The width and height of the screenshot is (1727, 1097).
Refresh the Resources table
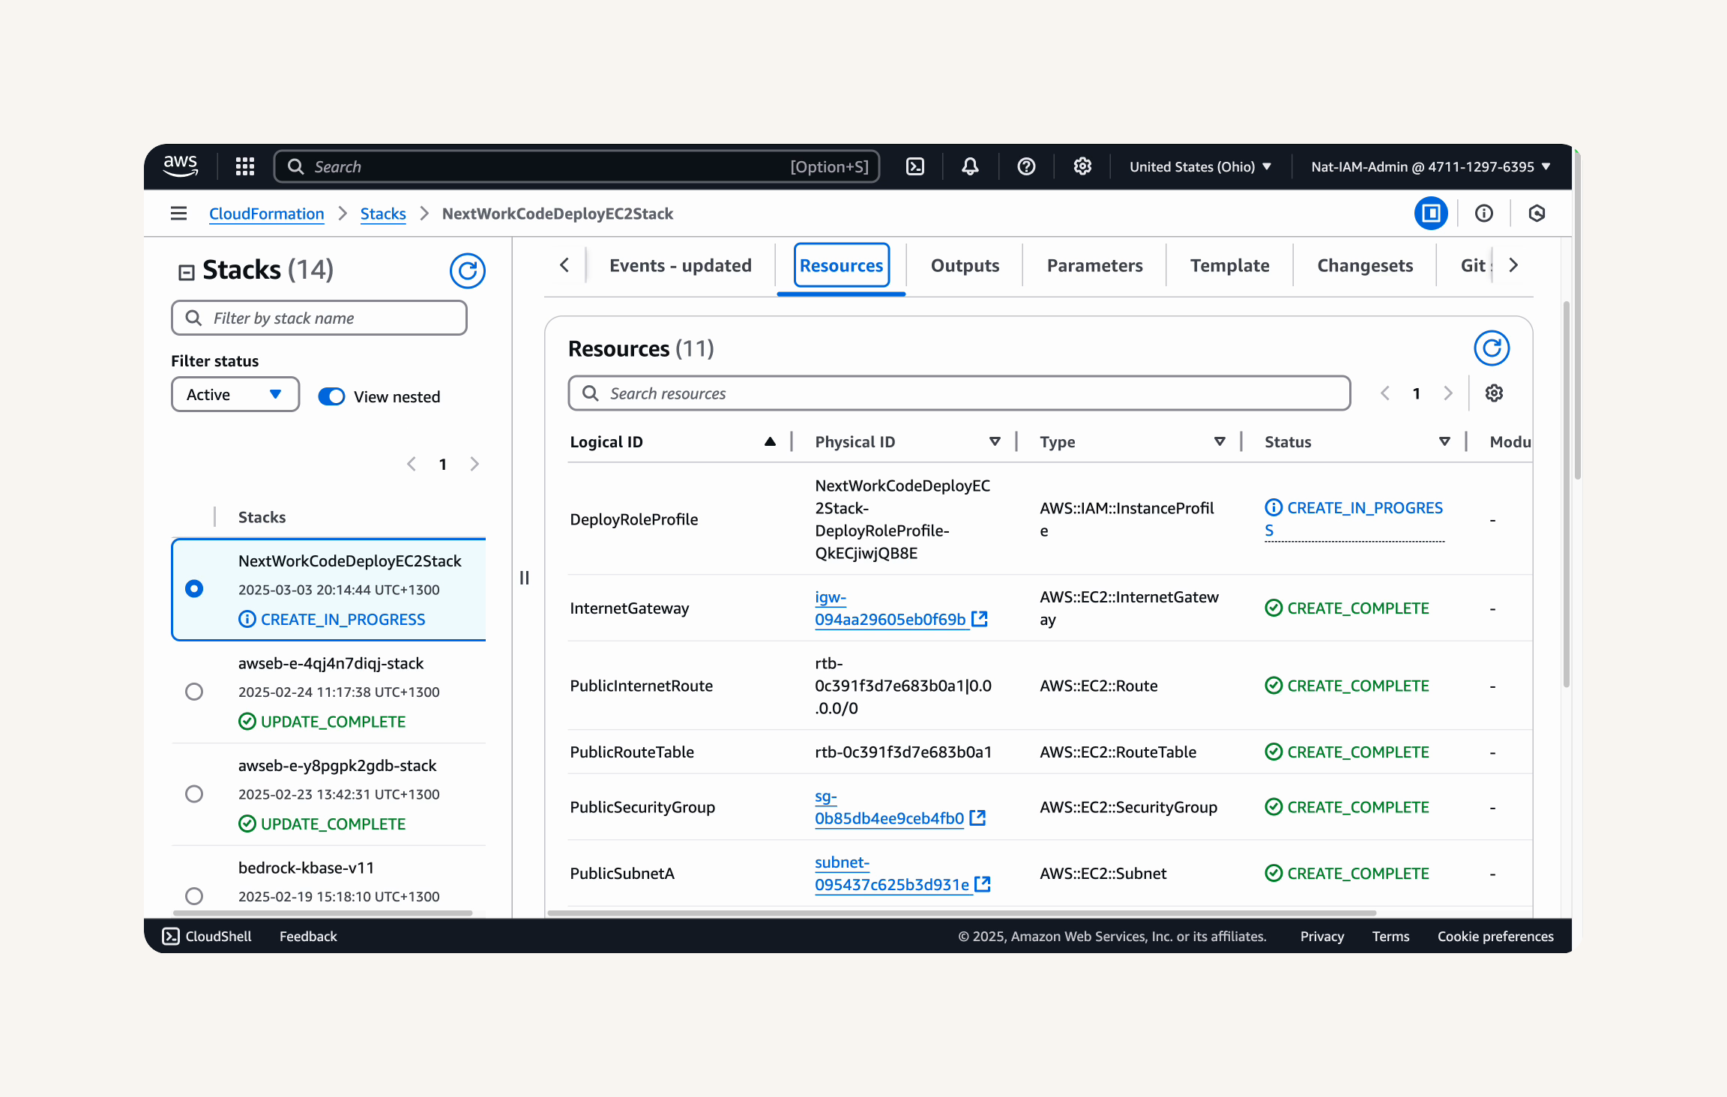coord(1492,348)
